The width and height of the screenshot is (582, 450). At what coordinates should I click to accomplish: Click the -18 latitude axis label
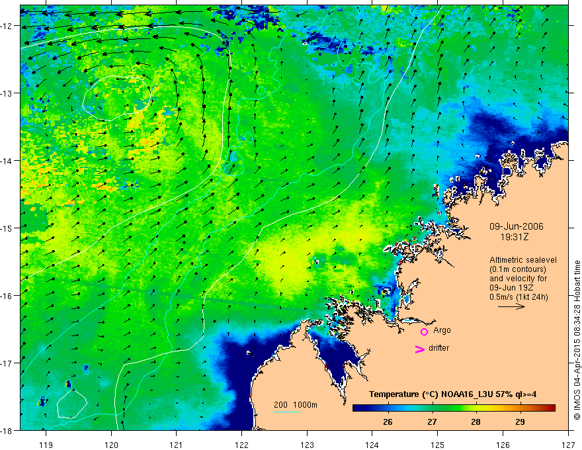tap(7, 430)
